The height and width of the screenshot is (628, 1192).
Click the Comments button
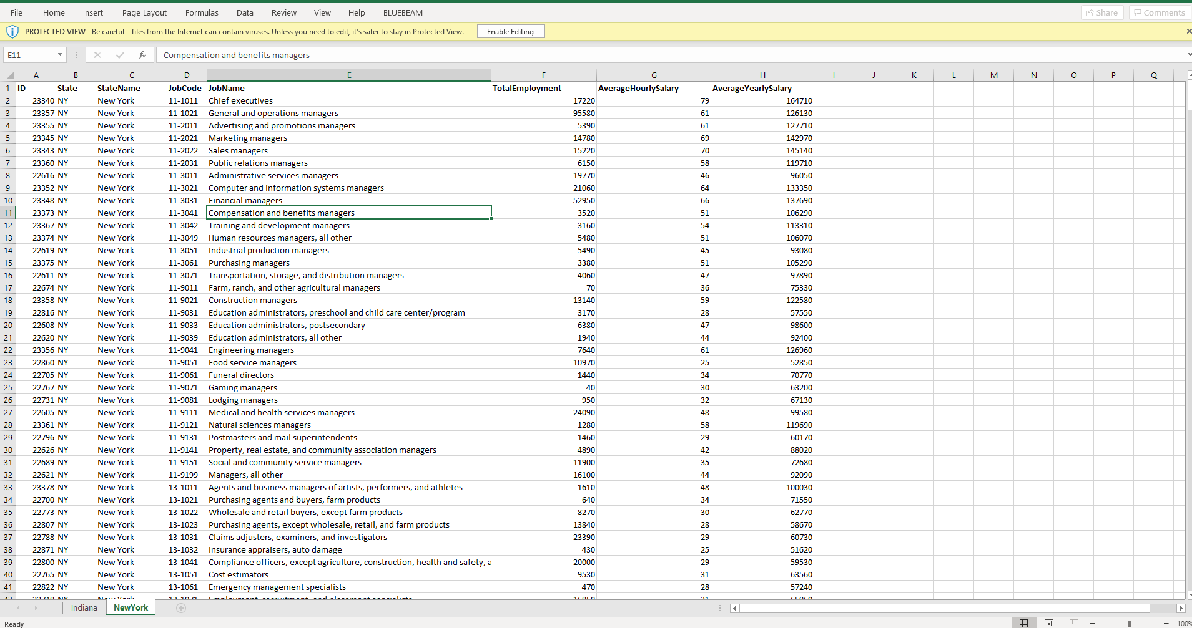tap(1159, 12)
